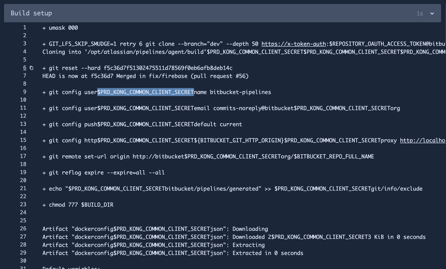
Task: Click '$BITBUCKET_REPO_FULL_NAME' text on line 17
Action: (x=334, y=157)
